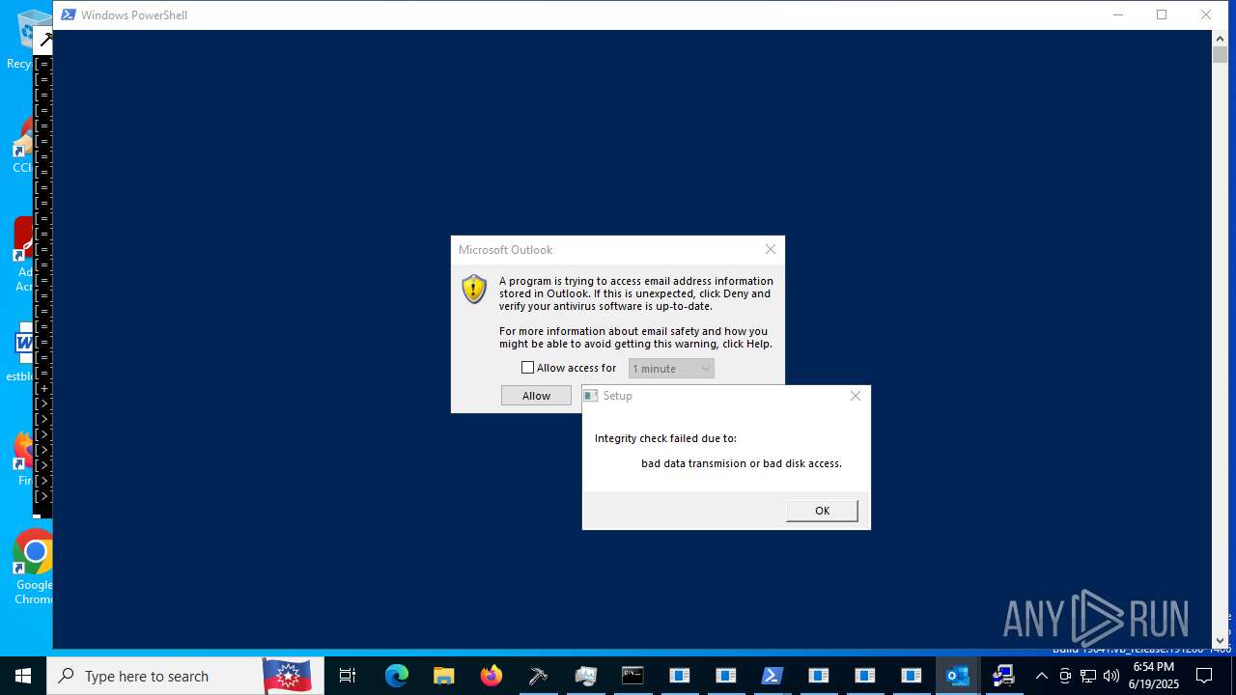Click the yellow shield warning icon
The width and height of the screenshot is (1236, 695).
pyautogui.click(x=474, y=289)
